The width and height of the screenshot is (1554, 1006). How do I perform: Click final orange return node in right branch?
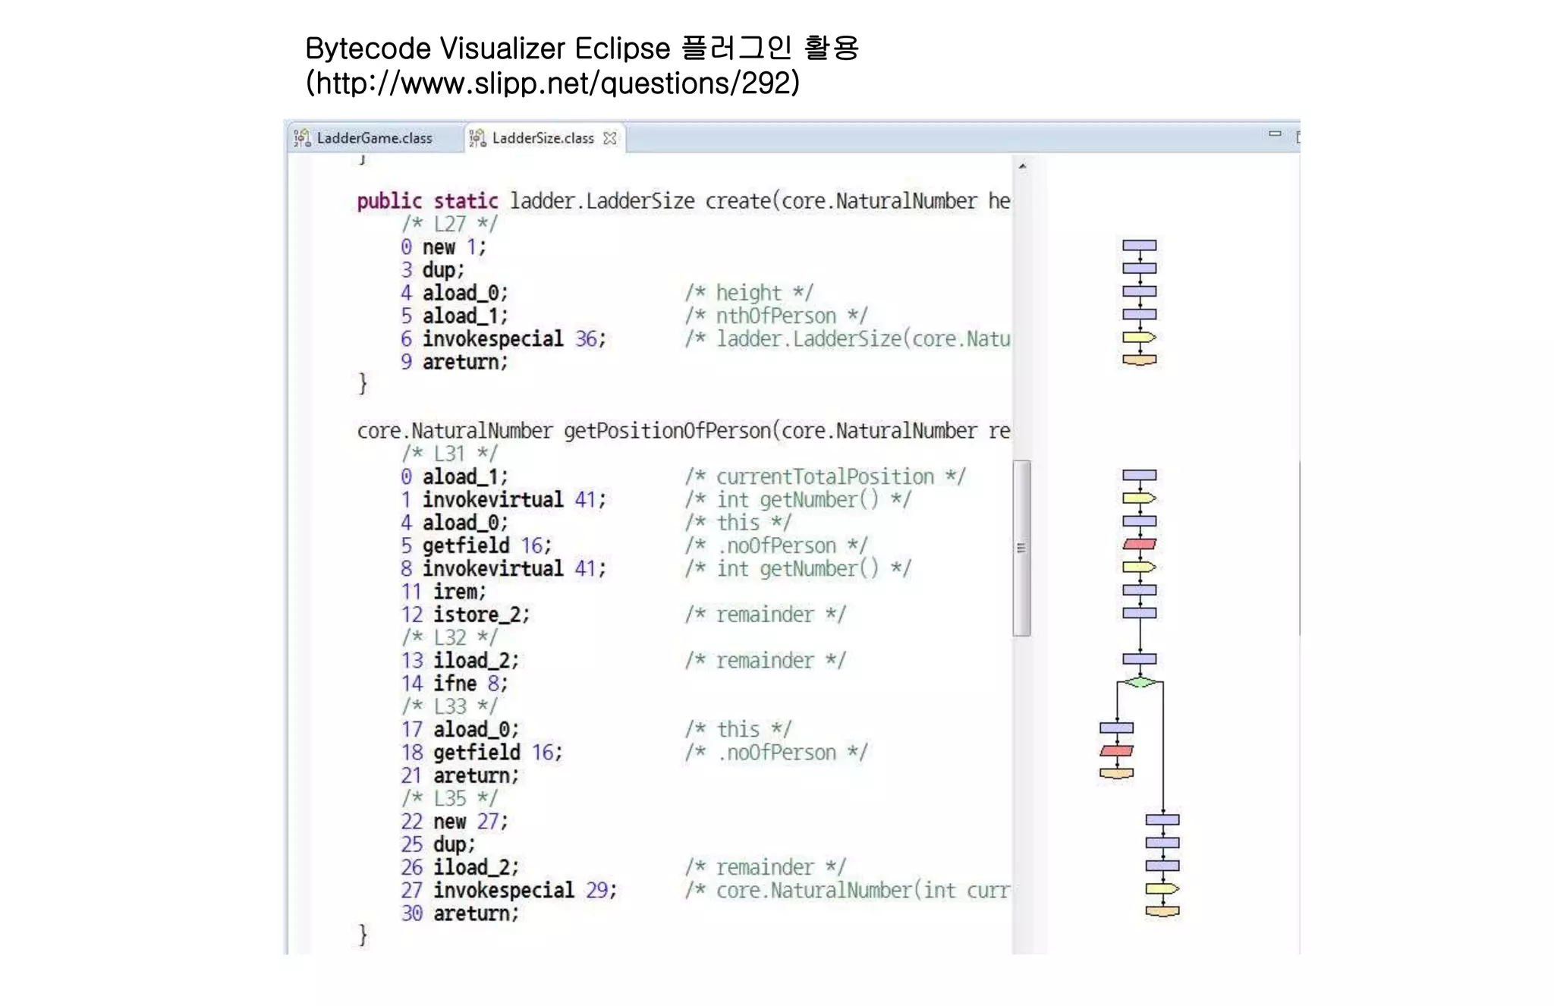(1162, 911)
